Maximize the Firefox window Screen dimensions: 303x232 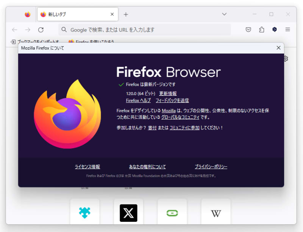click(271, 14)
